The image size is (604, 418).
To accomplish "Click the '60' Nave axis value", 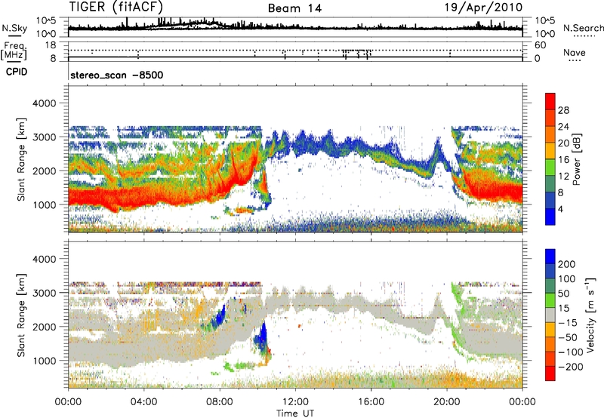I will point(540,45).
